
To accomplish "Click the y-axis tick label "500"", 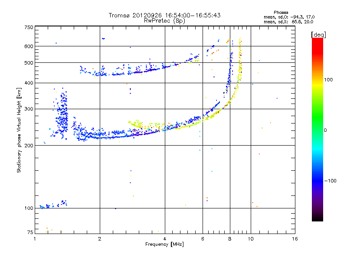I will point(29,63).
